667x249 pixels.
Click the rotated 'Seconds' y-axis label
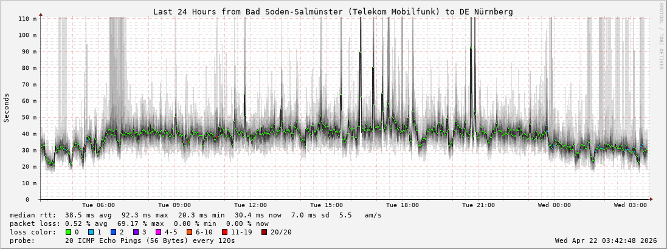point(7,108)
